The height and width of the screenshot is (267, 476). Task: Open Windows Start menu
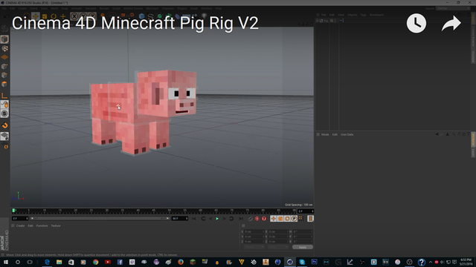pyautogui.click(x=6, y=262)
